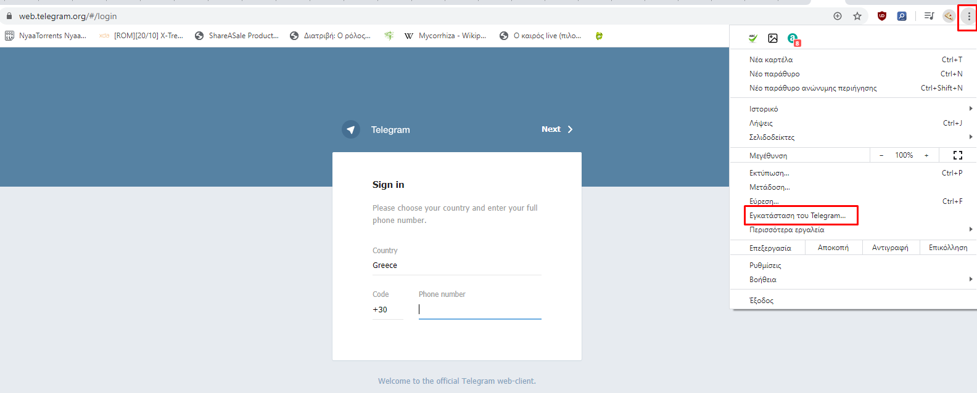Image resolution: width=977 pixels, height=393 pixels.
Task: Decrease zoom with the minus button
Action: point(881,155)
